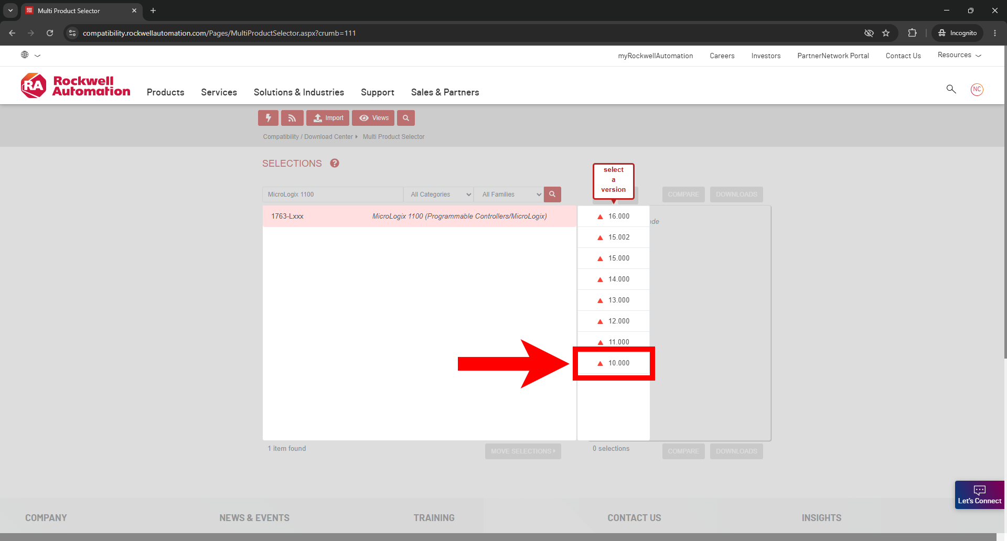Open Solutions & Industries menu

pos(299,92)
